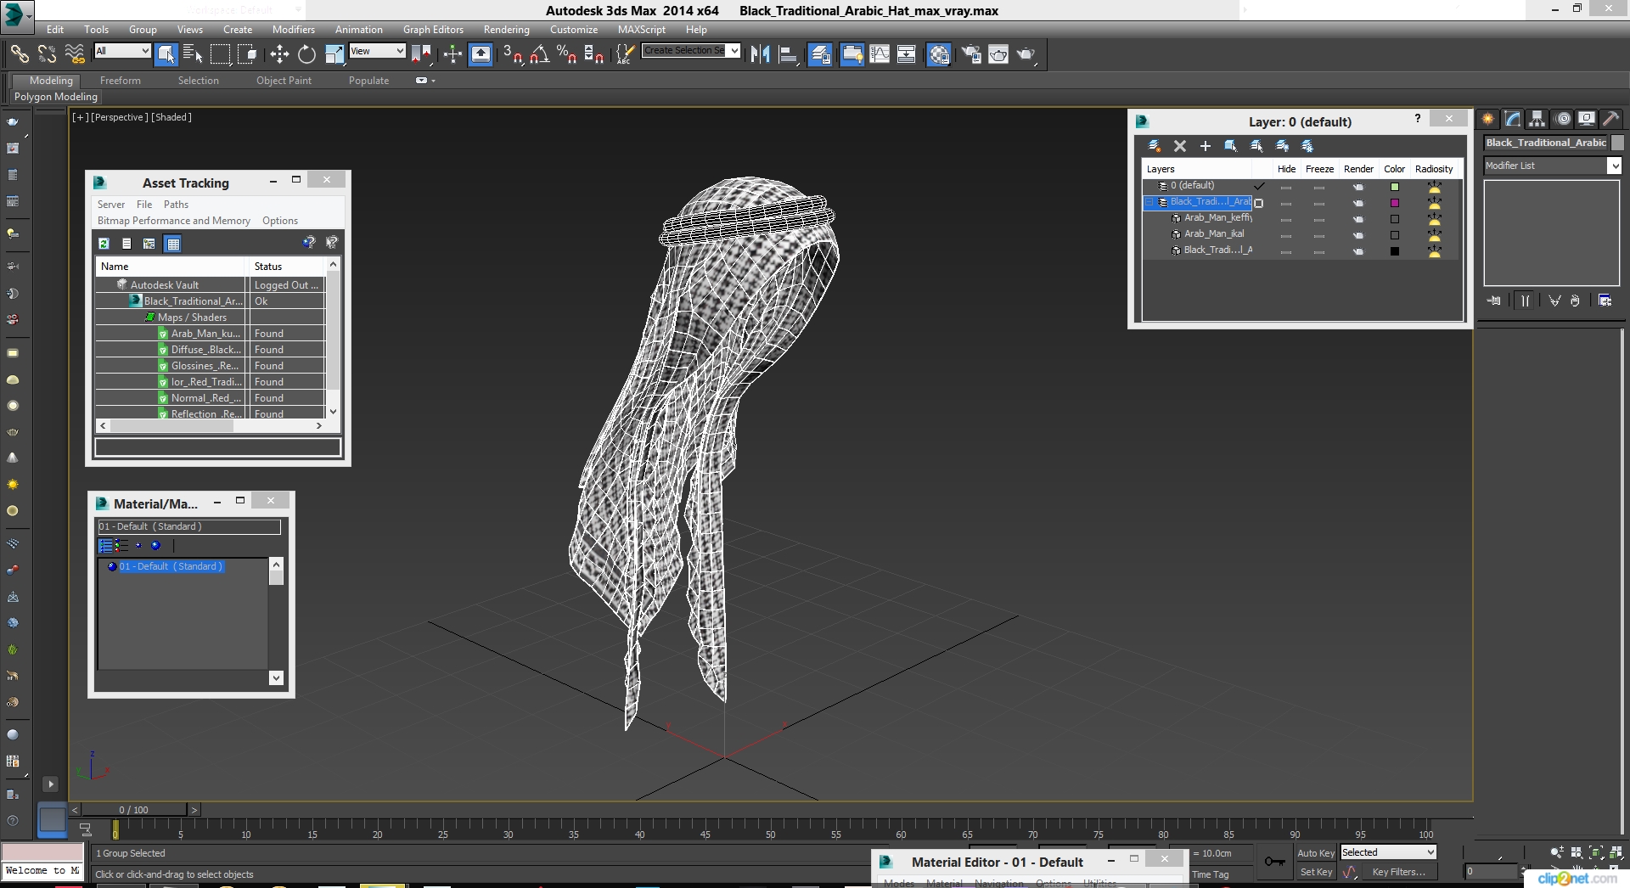Screen dimensions: 1630x888
Task: Click the Mirror tool
Action: [x=760, y=54]
